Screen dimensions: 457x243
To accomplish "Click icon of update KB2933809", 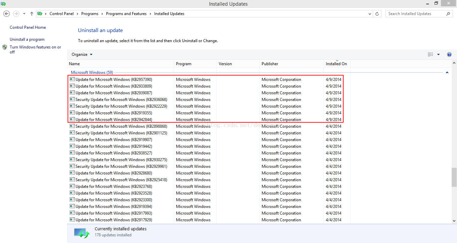I will click(72, 86).
